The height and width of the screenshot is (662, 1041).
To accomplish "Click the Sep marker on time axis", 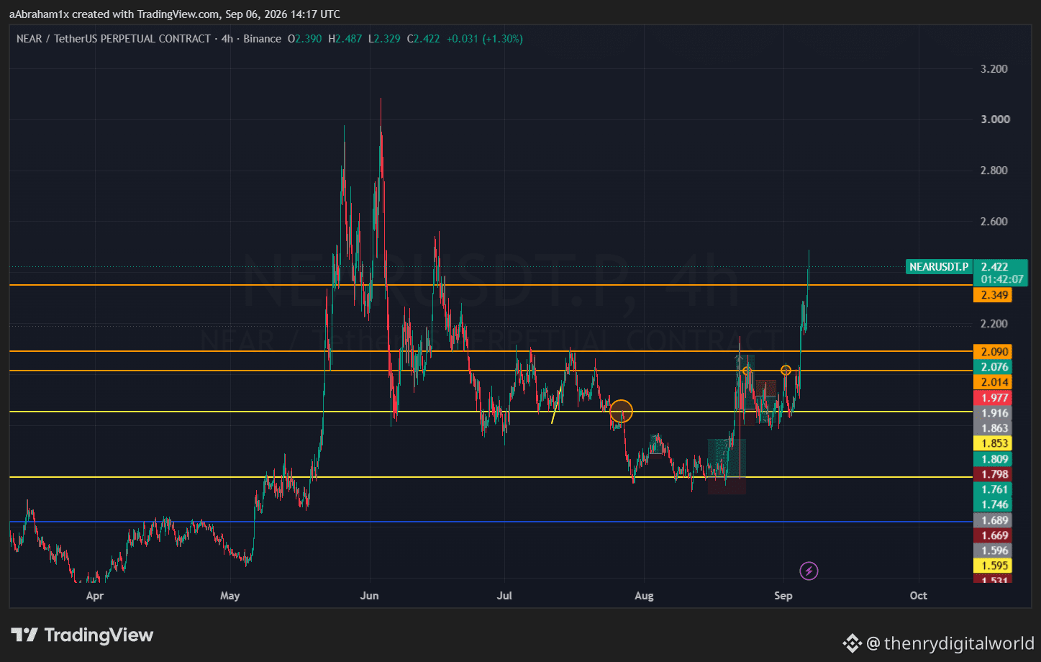I will point(783,596).
